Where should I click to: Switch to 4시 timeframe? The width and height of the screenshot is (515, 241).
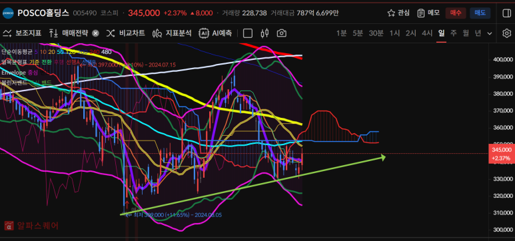pos(427,33)
